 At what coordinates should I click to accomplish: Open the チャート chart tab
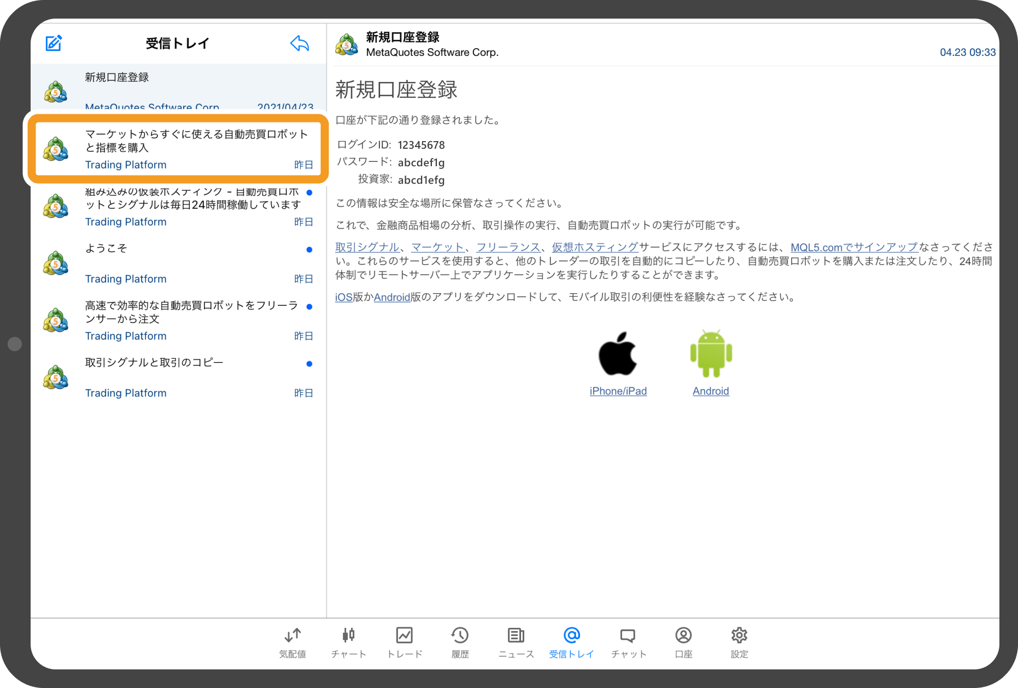[348, 643]
